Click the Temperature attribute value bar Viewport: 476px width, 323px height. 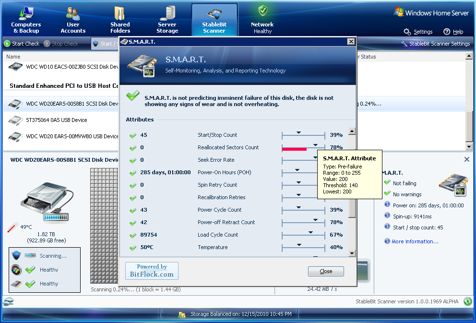(303, 247)
